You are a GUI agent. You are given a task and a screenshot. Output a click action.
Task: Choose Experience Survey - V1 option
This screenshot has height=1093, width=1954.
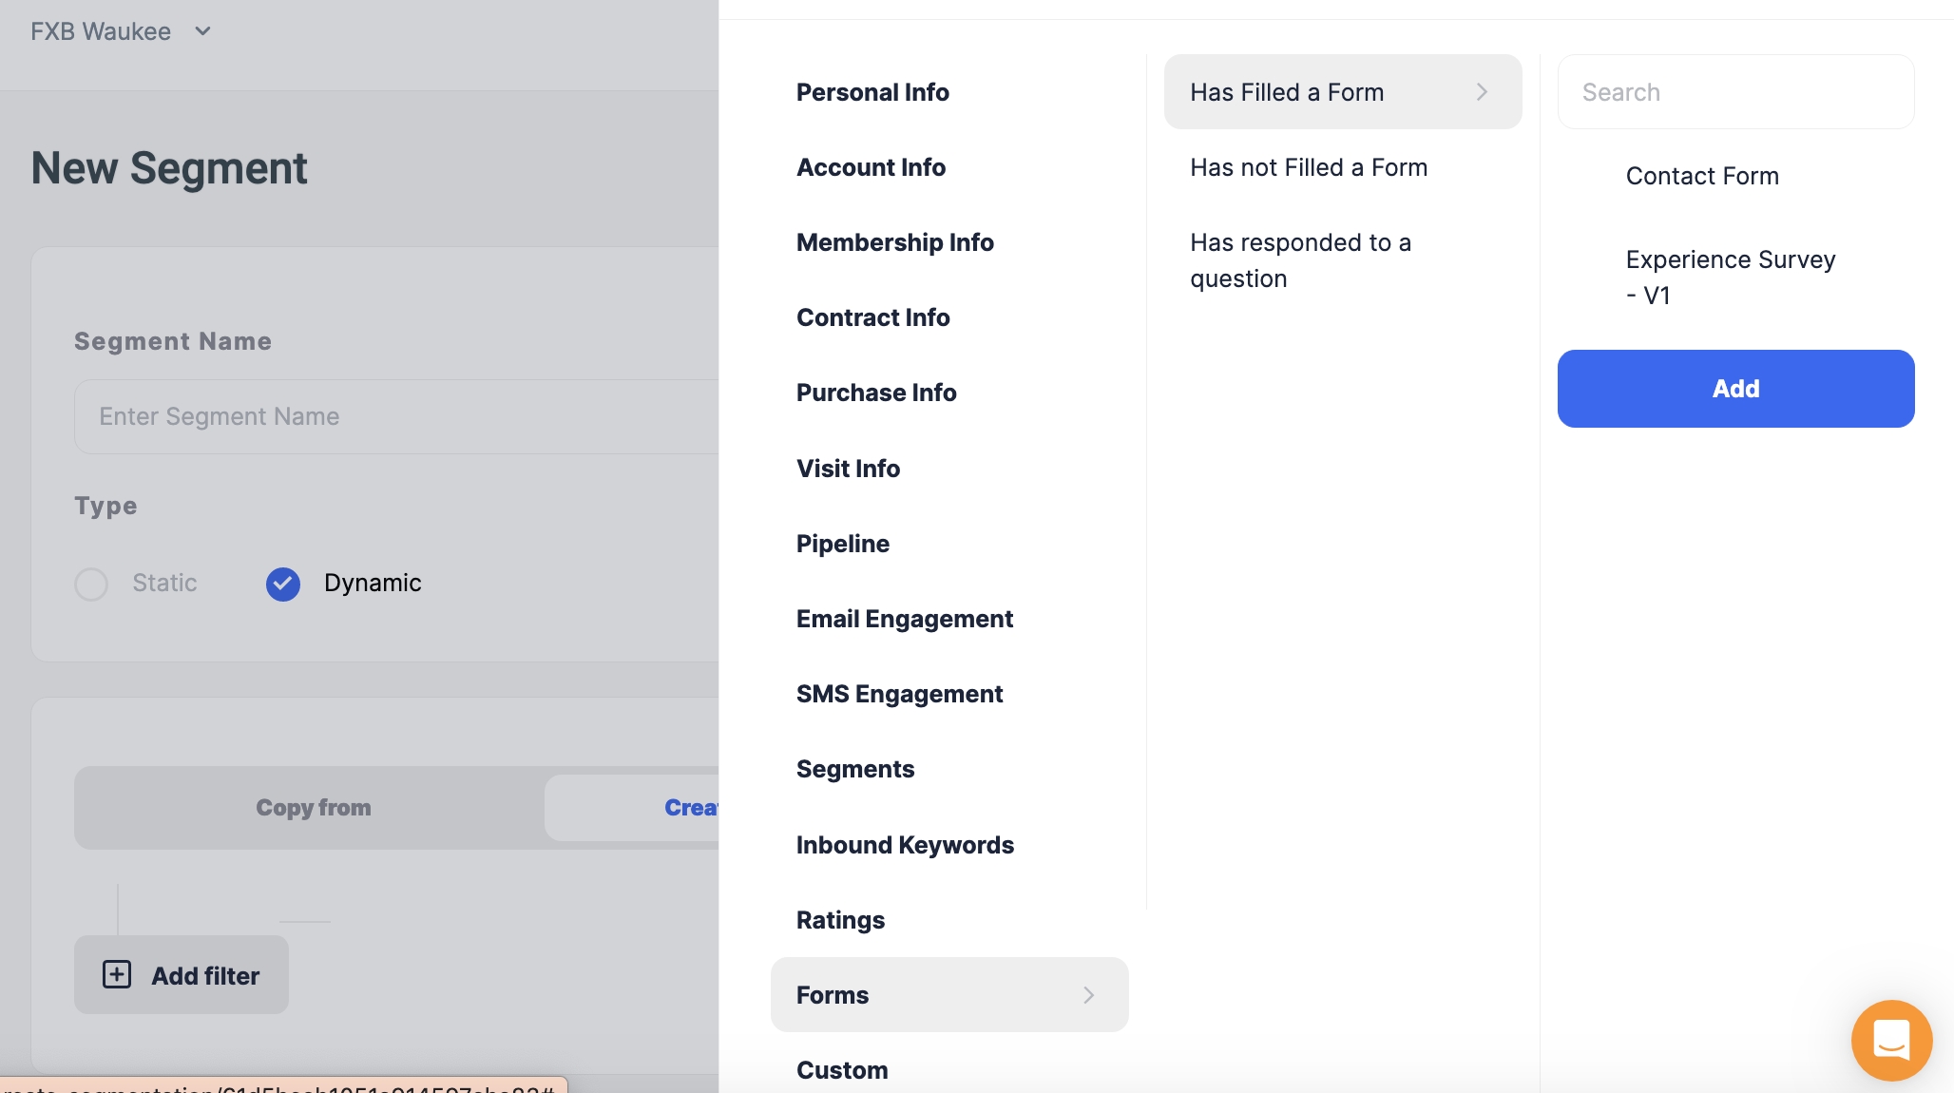tap(1729, 277)
